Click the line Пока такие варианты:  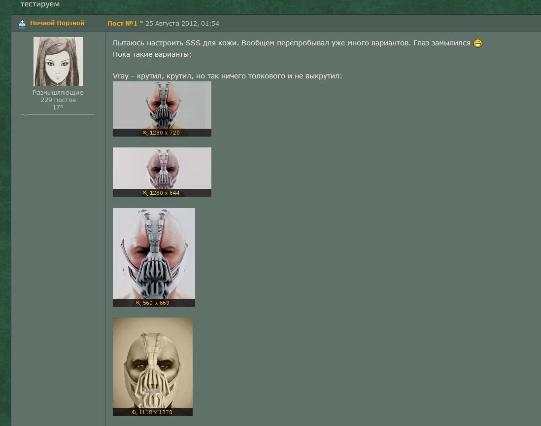click(x=152, y=54)
